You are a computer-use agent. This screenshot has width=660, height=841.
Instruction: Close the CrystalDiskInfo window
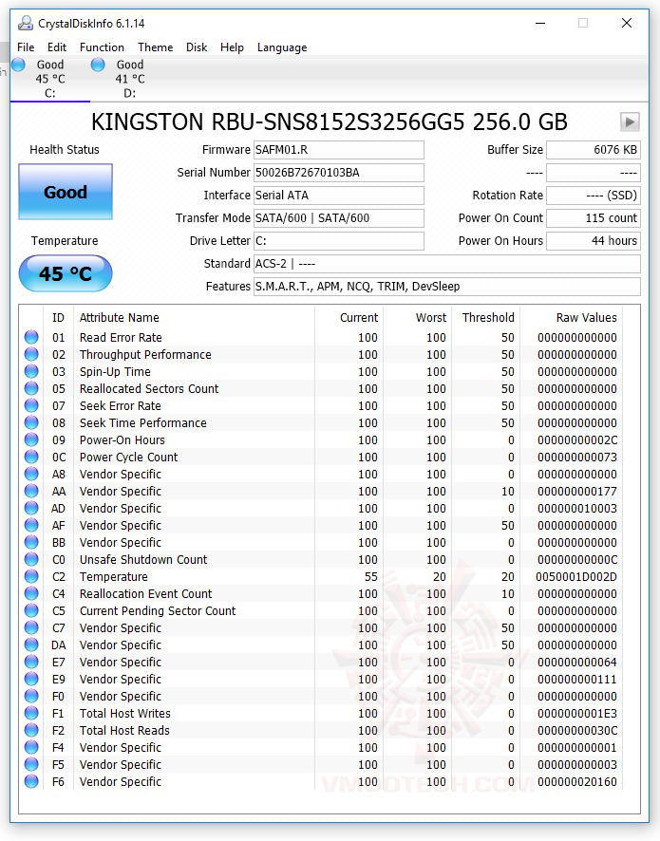tap(626, 23)
